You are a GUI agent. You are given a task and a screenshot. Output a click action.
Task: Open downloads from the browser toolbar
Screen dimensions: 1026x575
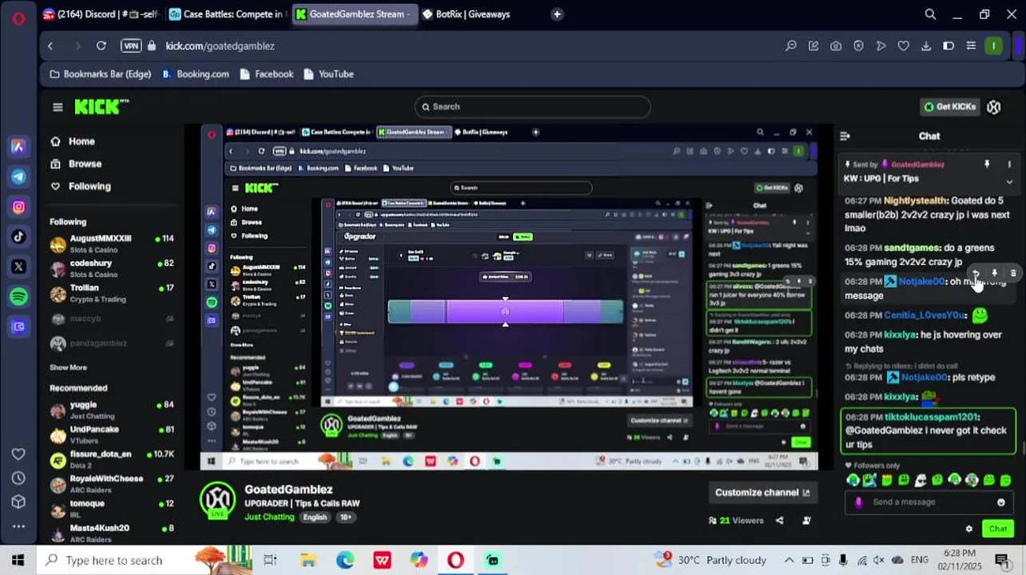tap(926, 46)
